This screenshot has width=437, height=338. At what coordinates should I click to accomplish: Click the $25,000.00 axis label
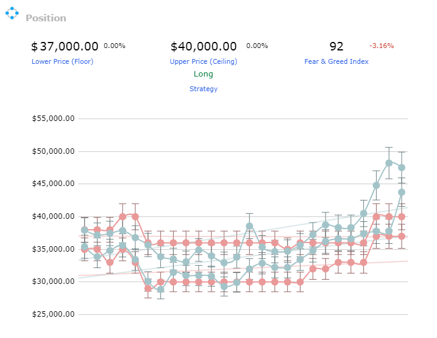coord(53,314)
